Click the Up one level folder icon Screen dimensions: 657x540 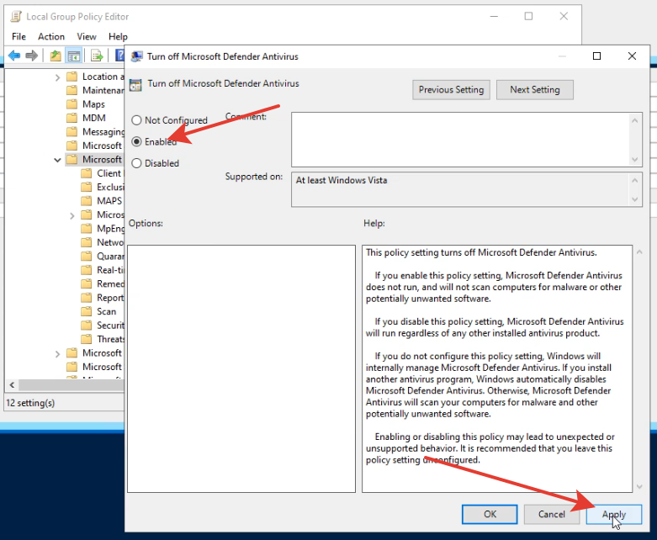tap(56, 56)
